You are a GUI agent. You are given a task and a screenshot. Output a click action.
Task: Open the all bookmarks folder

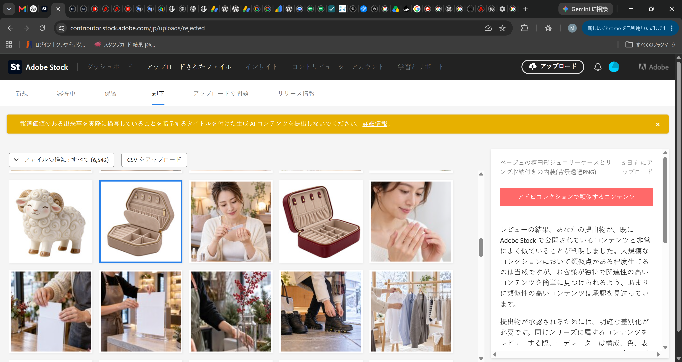[x=651, y=44]
